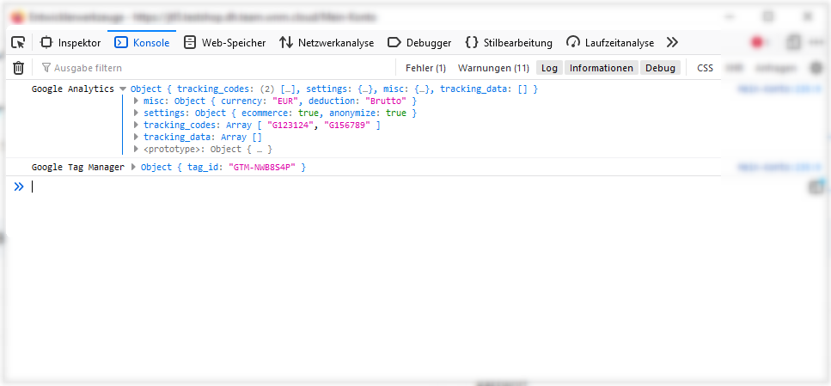Click the anonymize: true value
The height and width of the screenshot is (386, 831).
pos(396,113)
